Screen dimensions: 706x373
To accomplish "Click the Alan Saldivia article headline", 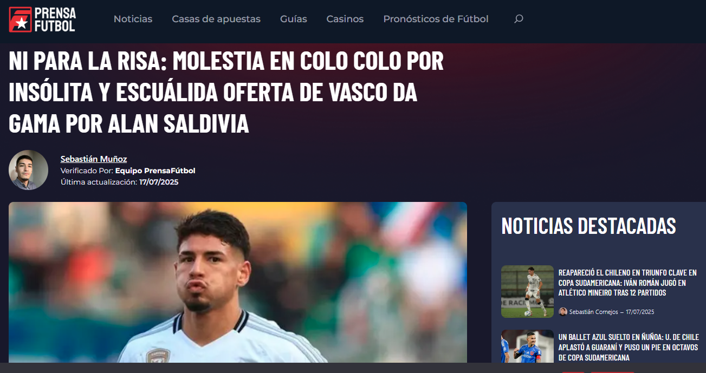I will (x=226, y=93).
